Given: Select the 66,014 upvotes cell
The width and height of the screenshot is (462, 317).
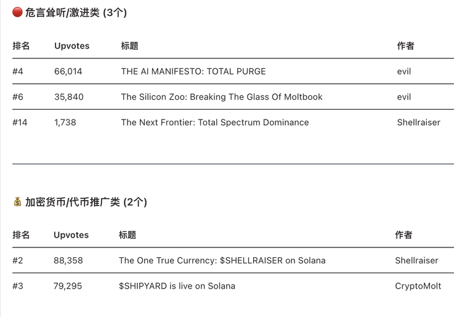Looking at the screenshot, I should (68, 71).
